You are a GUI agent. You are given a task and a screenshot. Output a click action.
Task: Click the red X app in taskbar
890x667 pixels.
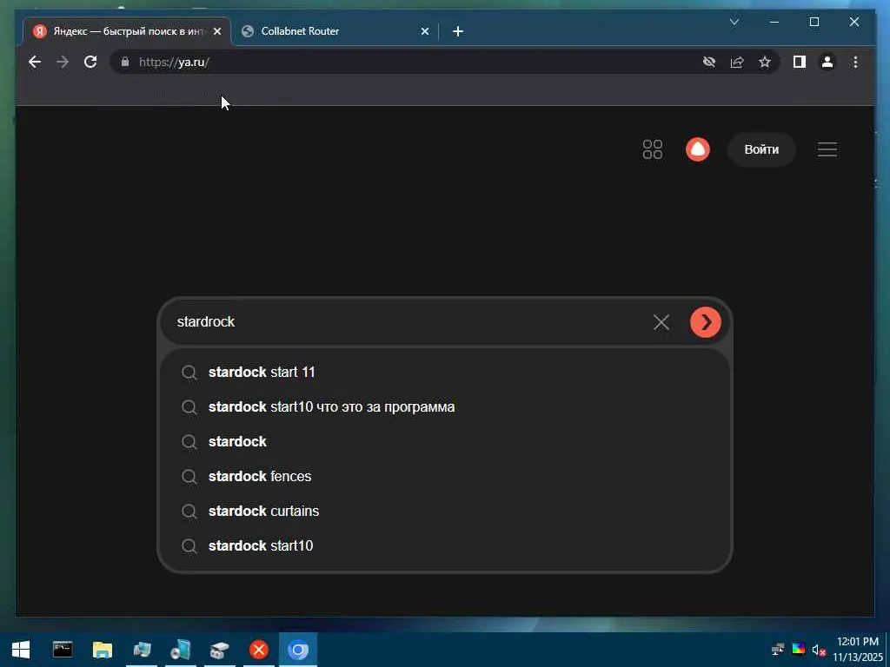259,650
